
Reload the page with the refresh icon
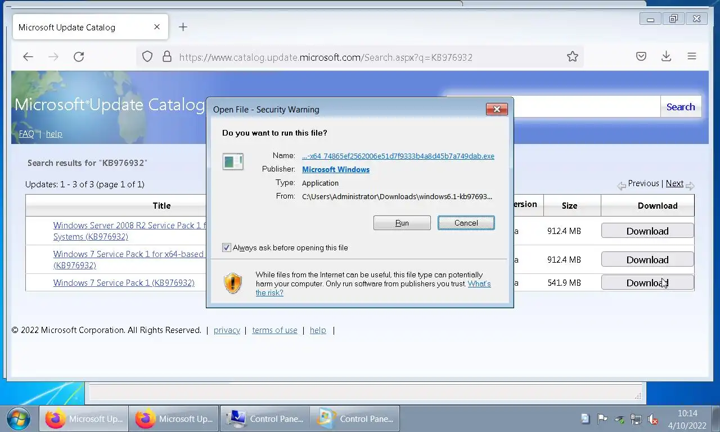tap(79, 56)
